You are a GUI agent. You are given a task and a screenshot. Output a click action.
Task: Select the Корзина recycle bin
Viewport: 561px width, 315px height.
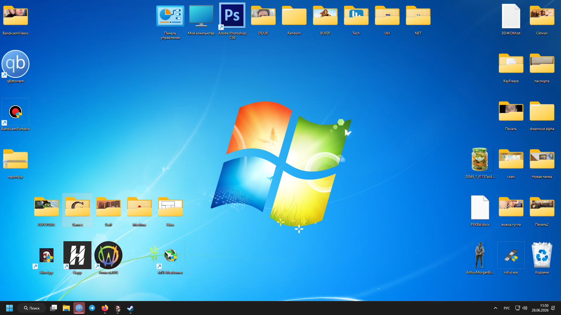542,258
